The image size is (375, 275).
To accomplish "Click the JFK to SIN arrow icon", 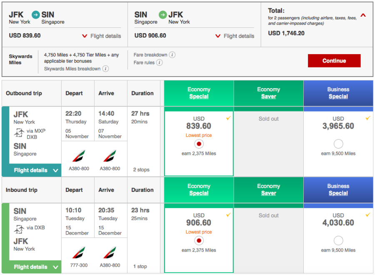I will click(x=36, y=15).
